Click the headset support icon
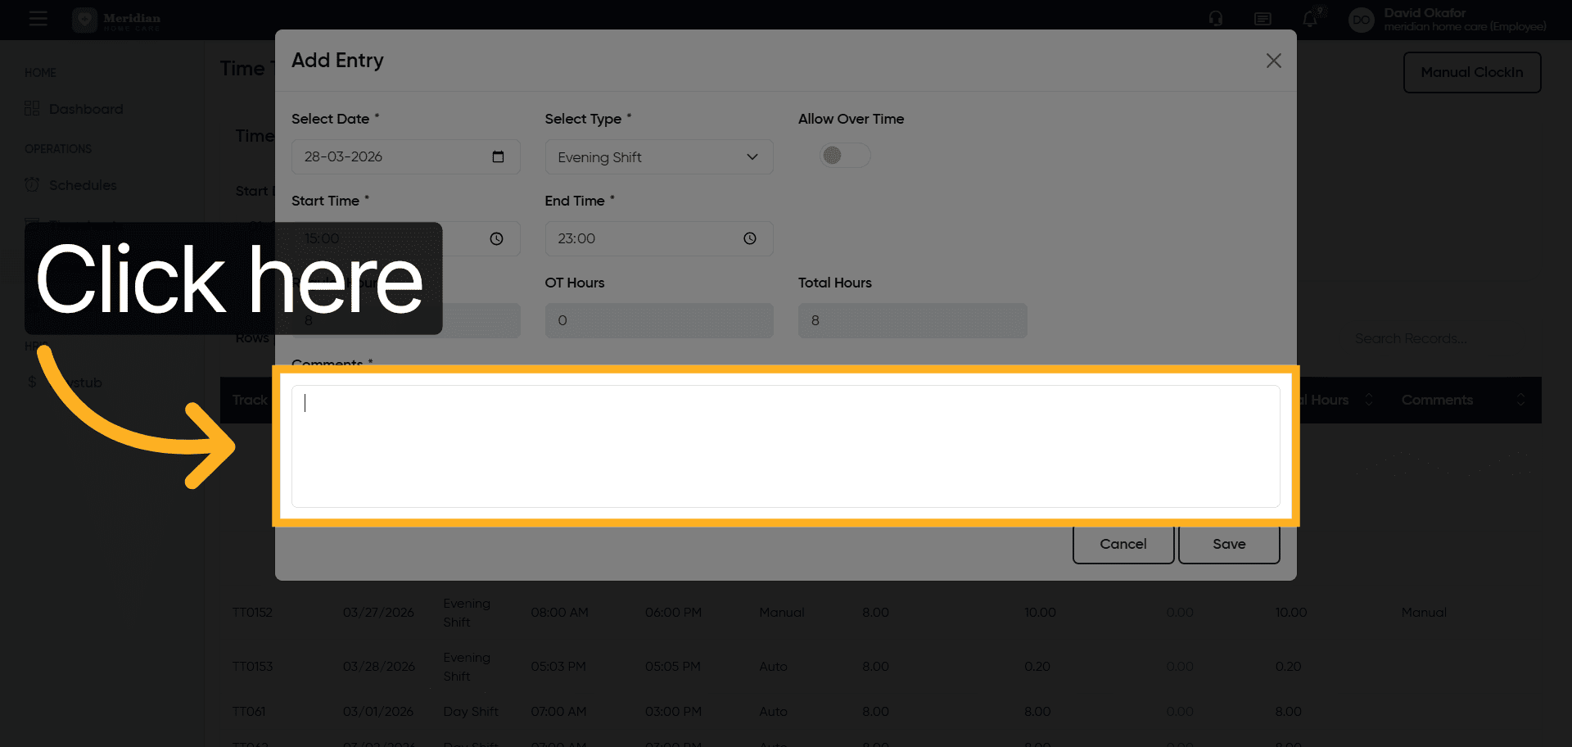Screen dimensions: 1572x747 coord(1216,19)
